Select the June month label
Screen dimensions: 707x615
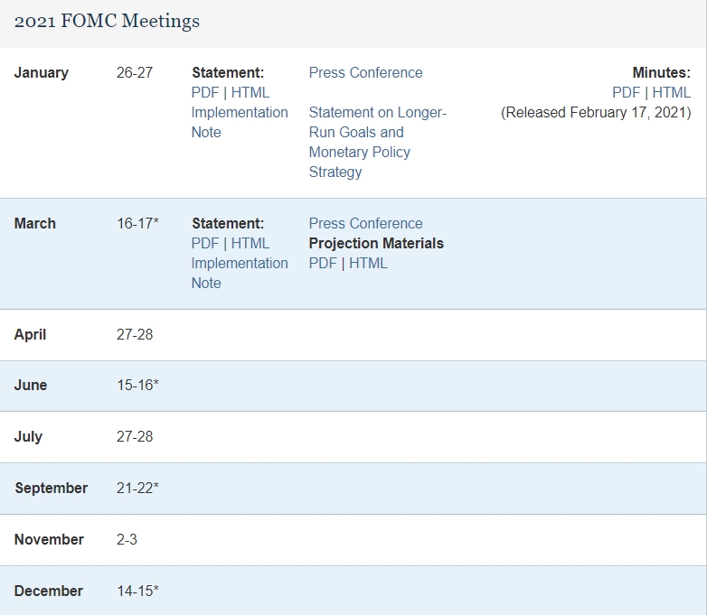tap(31, 386)
